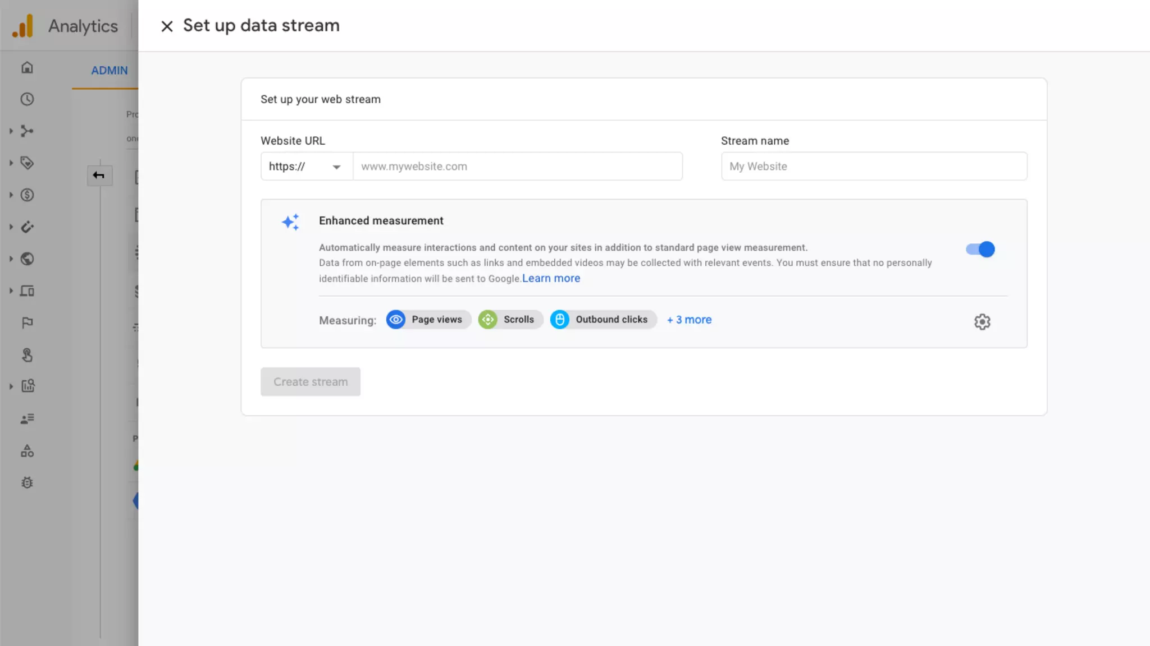Click the Home icon in sidebar
Screen dimensions: 1150x646
[27, 68]
